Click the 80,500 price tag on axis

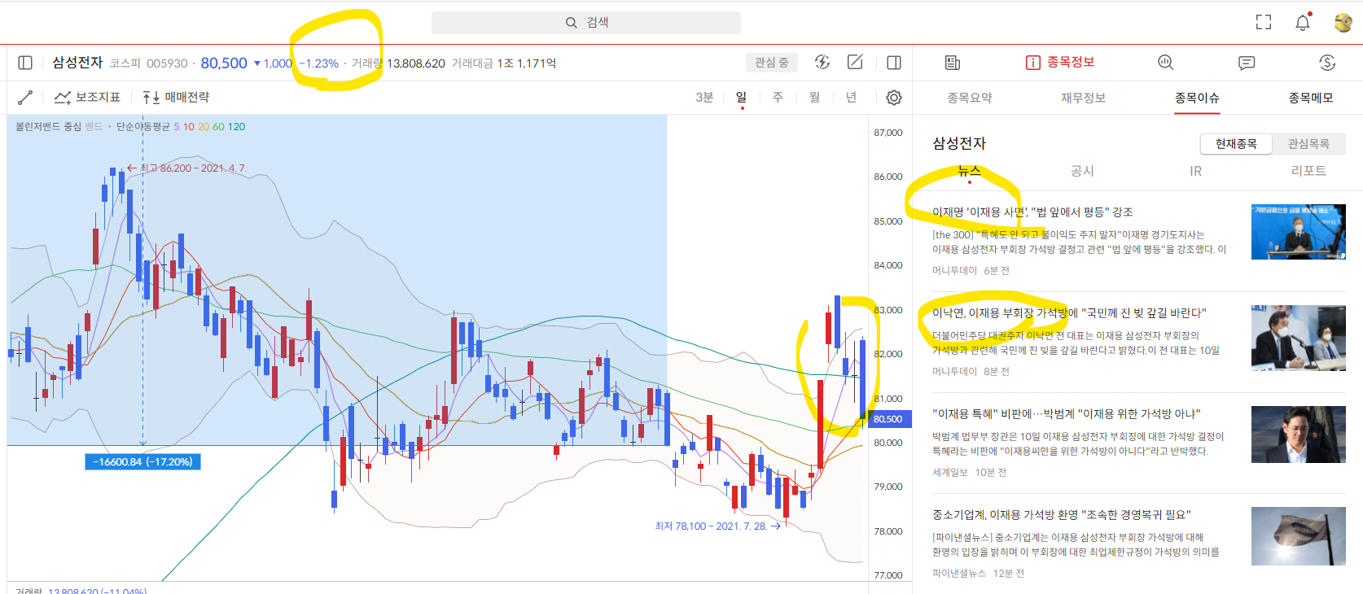[888, 419]
